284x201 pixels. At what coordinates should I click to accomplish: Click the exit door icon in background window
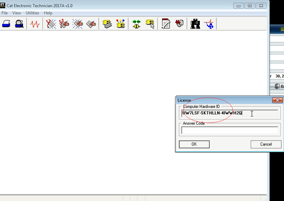(277, 86)
